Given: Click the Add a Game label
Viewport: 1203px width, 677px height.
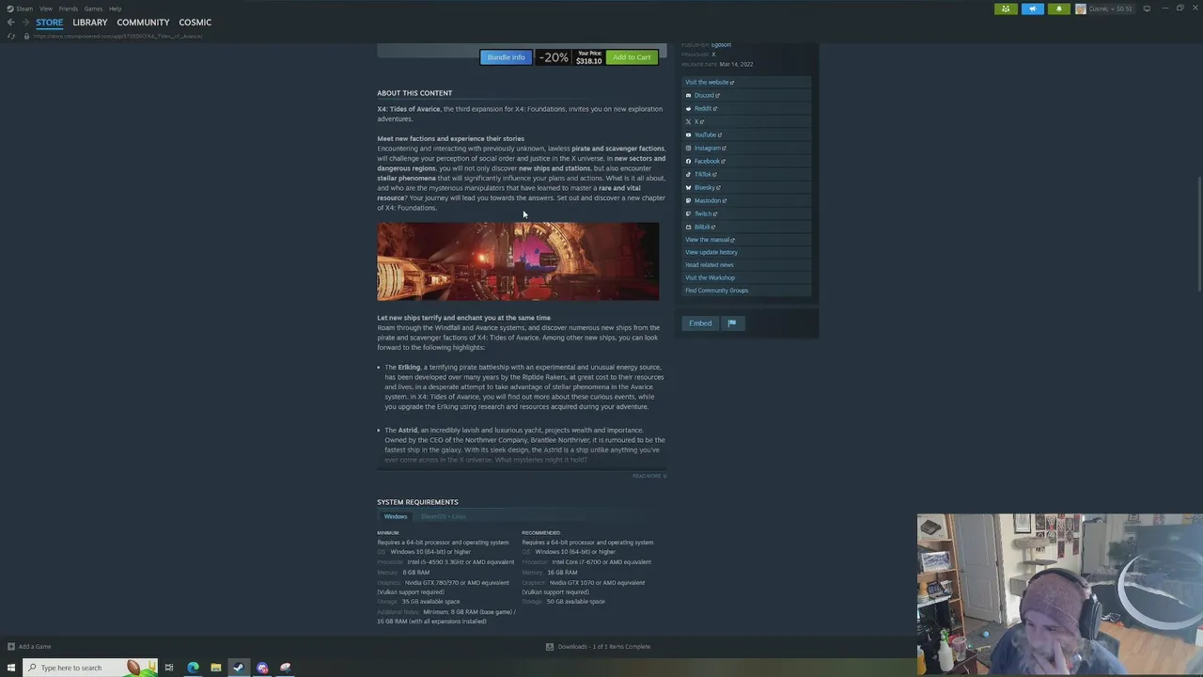Looking at the screenshot, I should tap(35, 646).
